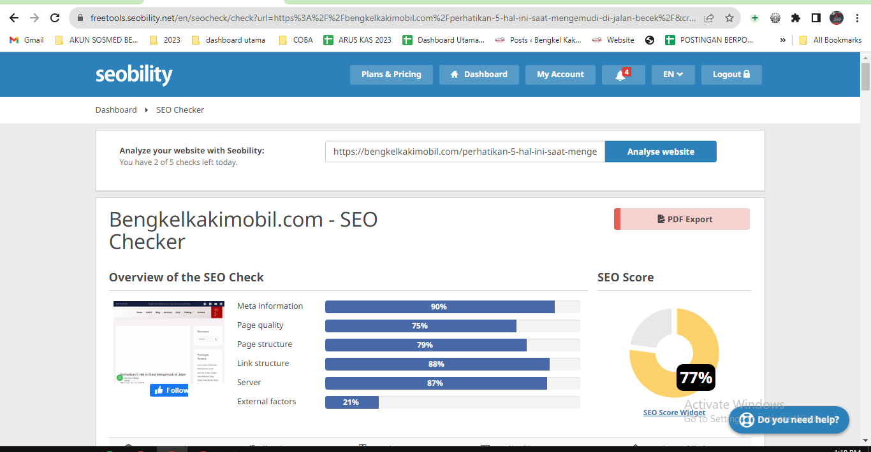
Task: Click 'Meta information' label
Action: pyautogui.click(x=270, y=306)
